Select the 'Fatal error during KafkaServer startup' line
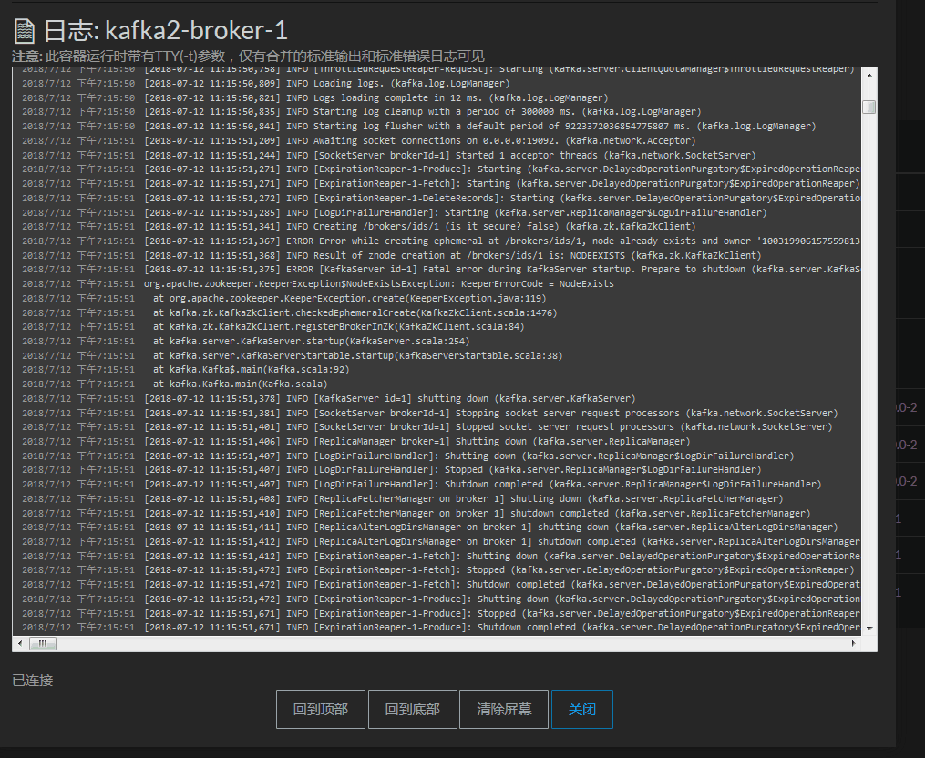This screenshot has height=758, width=925. (x=441, y=269)
